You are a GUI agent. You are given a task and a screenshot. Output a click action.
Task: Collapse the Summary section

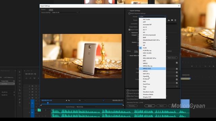click(130, 33)
